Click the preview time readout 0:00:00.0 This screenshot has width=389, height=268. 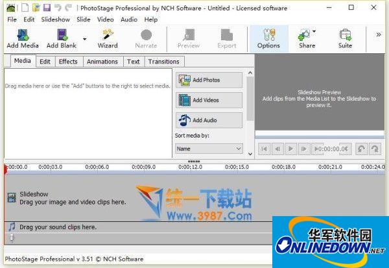tap(333, 149)
